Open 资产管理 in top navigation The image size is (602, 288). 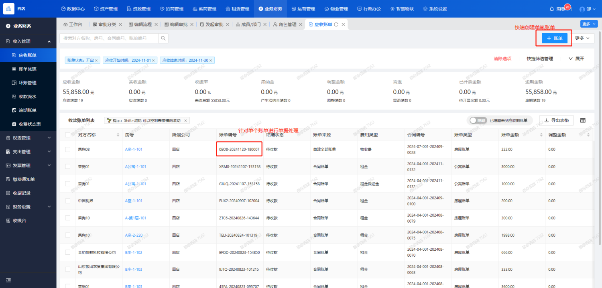[106, 9]
